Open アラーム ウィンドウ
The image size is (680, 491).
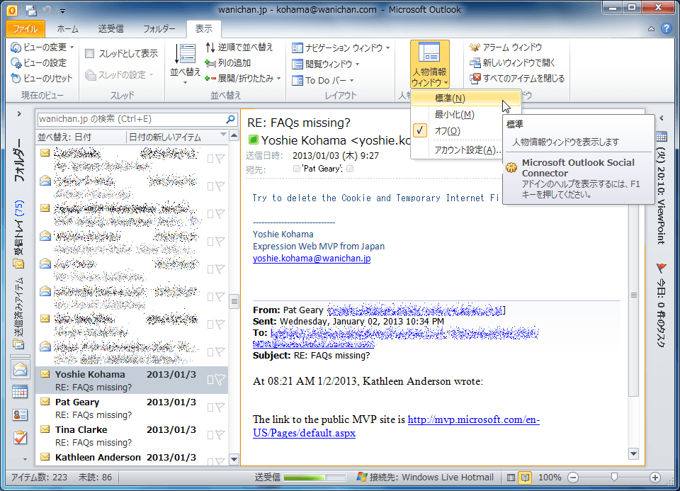click(x=506, y=47)
